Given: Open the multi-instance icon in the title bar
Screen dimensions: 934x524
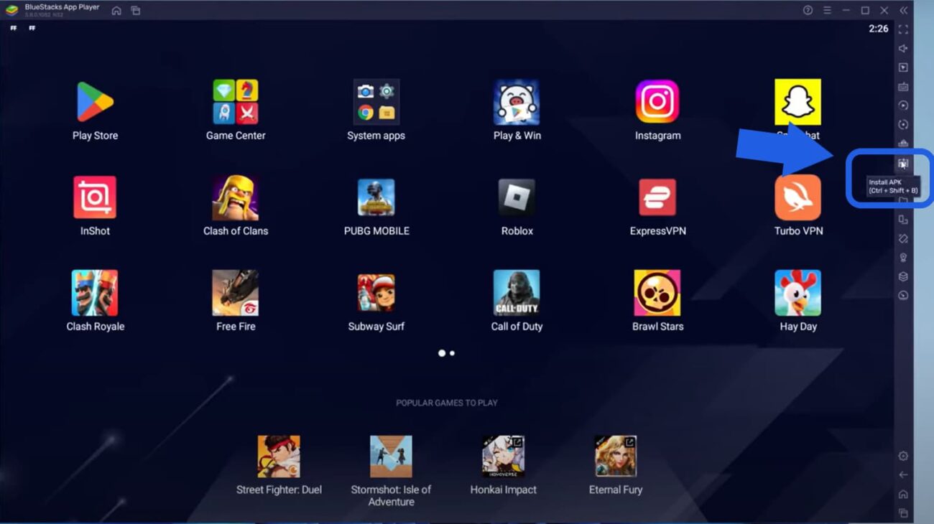Looking at the screenshot, I should coord(136,11).
